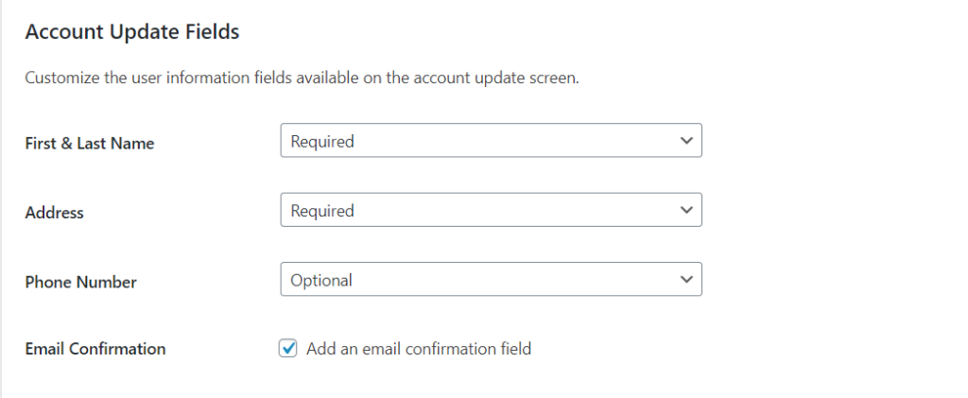Click the 'Add an email confirmation field' label
968x398 pixels.
coord(419,349)
